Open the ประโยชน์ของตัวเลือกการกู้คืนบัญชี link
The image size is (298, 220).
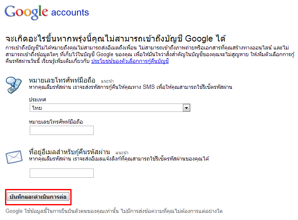[x=130, y=61]
